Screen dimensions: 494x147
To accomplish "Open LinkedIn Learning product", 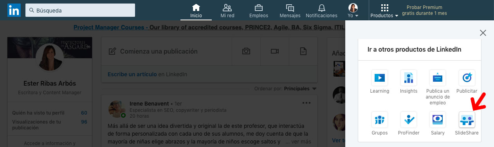I will pyautogui.click(x=379, y=82).
